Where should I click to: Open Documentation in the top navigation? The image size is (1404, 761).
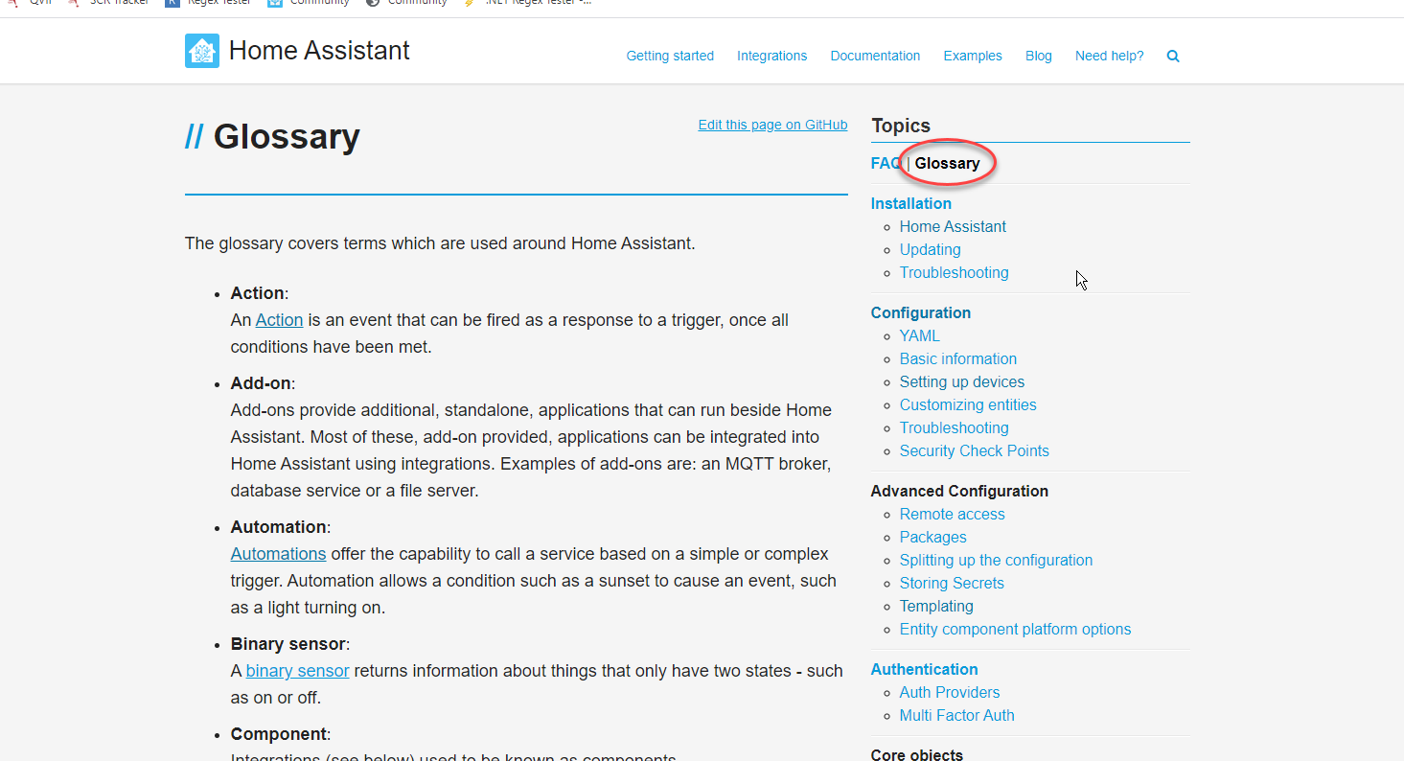tap(876, 56)
